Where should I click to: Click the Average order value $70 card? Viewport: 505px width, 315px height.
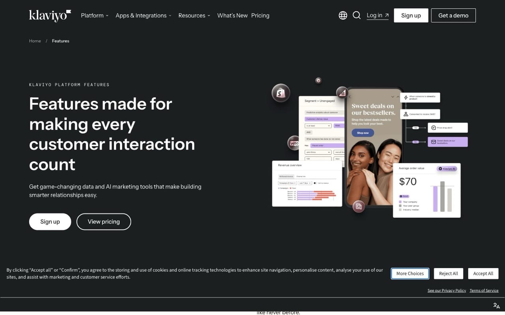point(427,190)
